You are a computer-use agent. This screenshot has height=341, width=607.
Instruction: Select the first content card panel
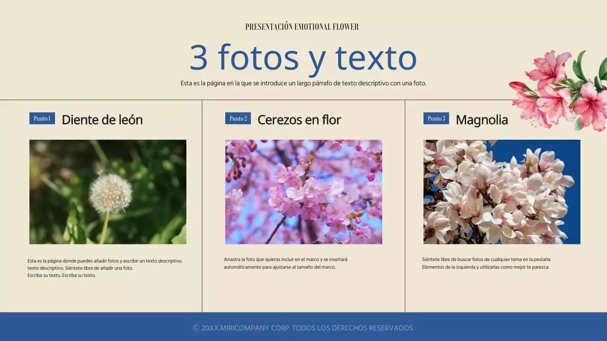coord(101,204)
